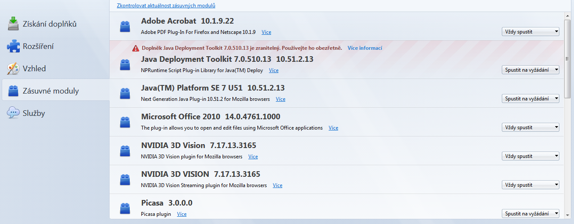Click the Služby speech bubble icon
574x224 pixels.
coord(13,113)
